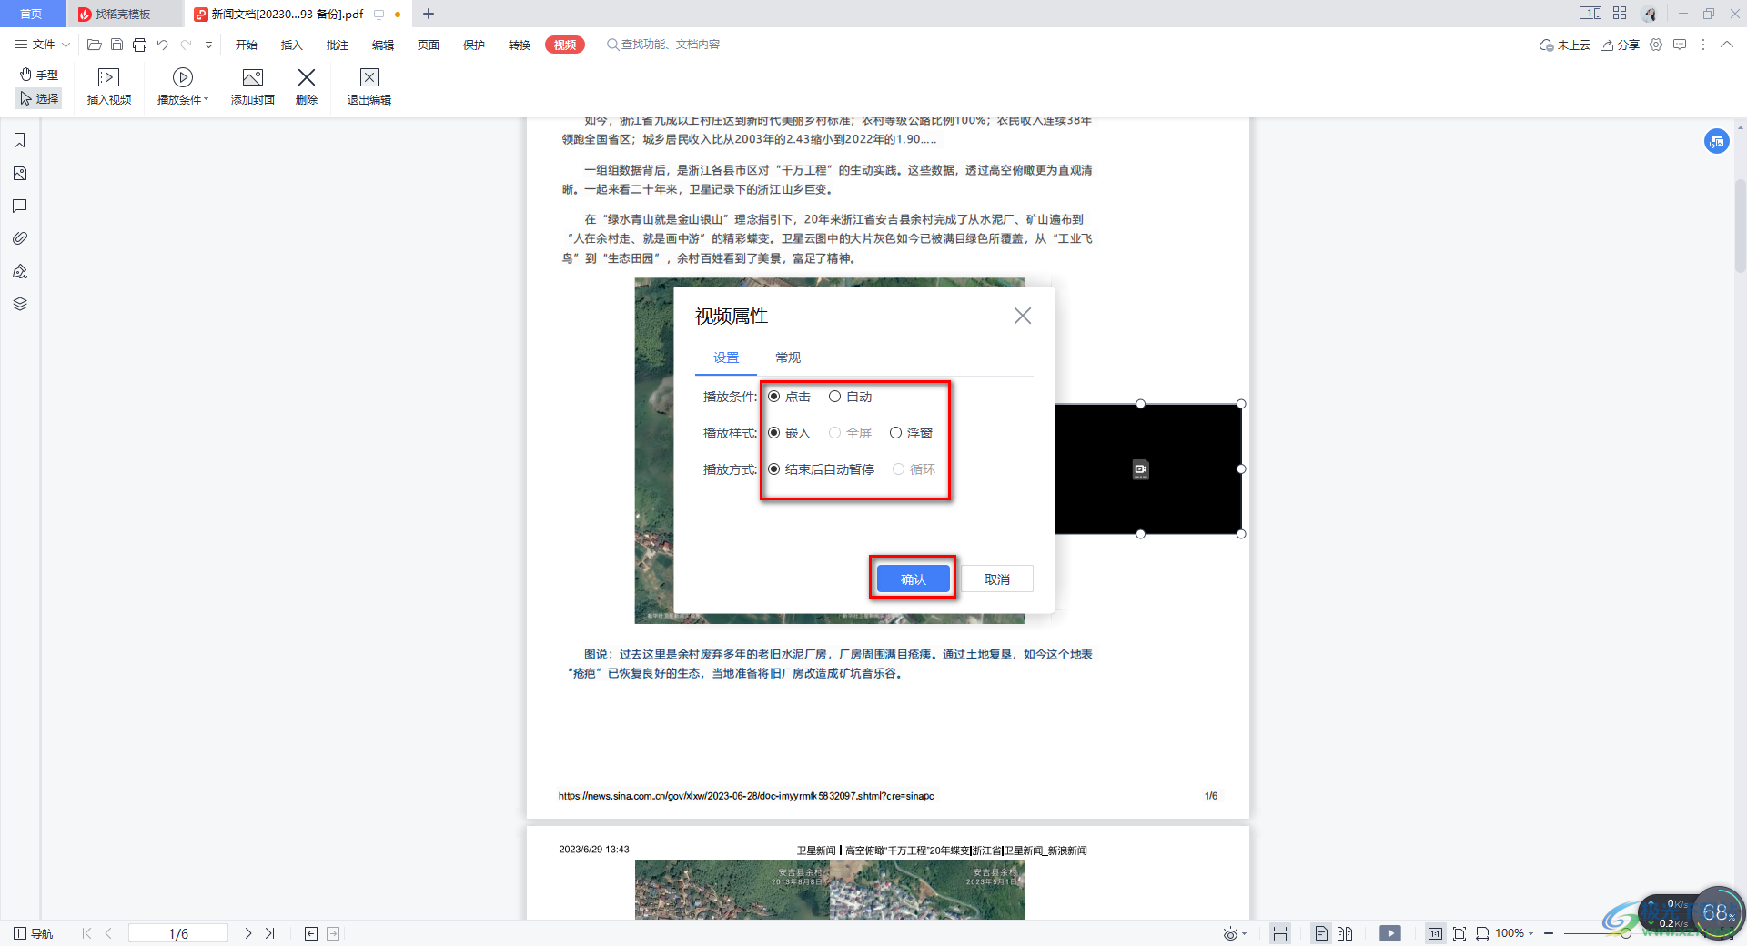Switch to the Insert (插入) ribbon tab

pos(292,45)
